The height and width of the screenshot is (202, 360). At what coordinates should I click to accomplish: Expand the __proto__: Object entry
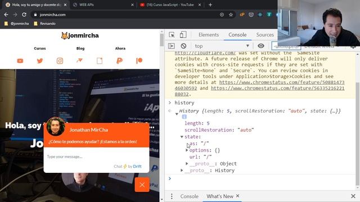187,163
